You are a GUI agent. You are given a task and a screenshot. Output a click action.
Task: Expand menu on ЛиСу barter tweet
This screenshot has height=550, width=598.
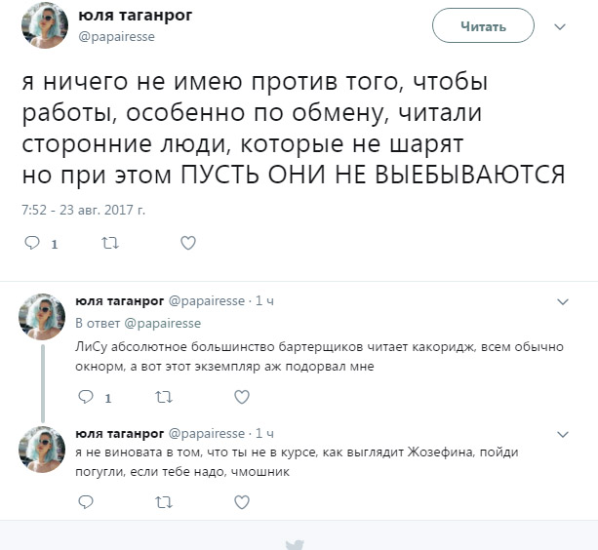pyautogui.click(x=563, y=302)
